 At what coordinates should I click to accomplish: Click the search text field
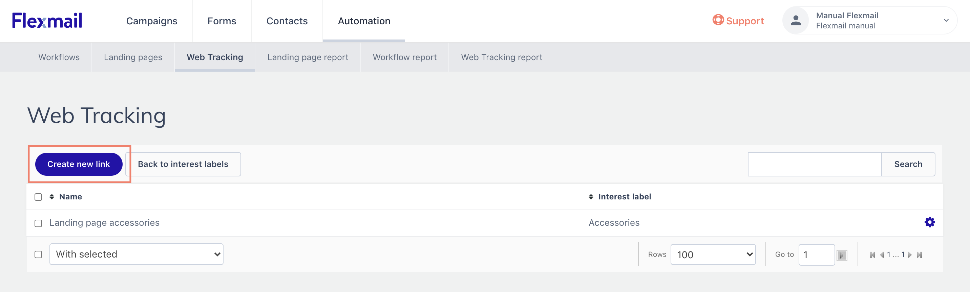[x=814, y=164]
